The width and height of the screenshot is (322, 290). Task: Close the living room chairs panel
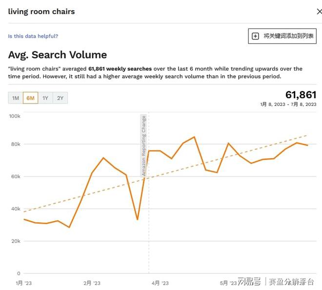click(319, 12)
